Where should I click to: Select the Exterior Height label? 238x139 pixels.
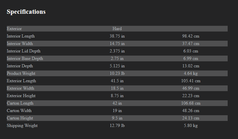coord(21,96)
